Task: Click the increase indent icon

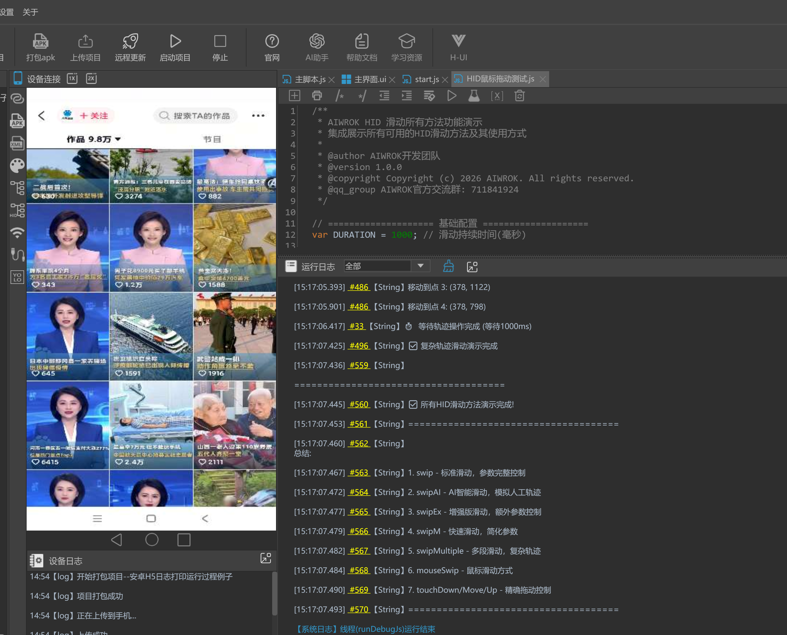Action: point(407,96)
